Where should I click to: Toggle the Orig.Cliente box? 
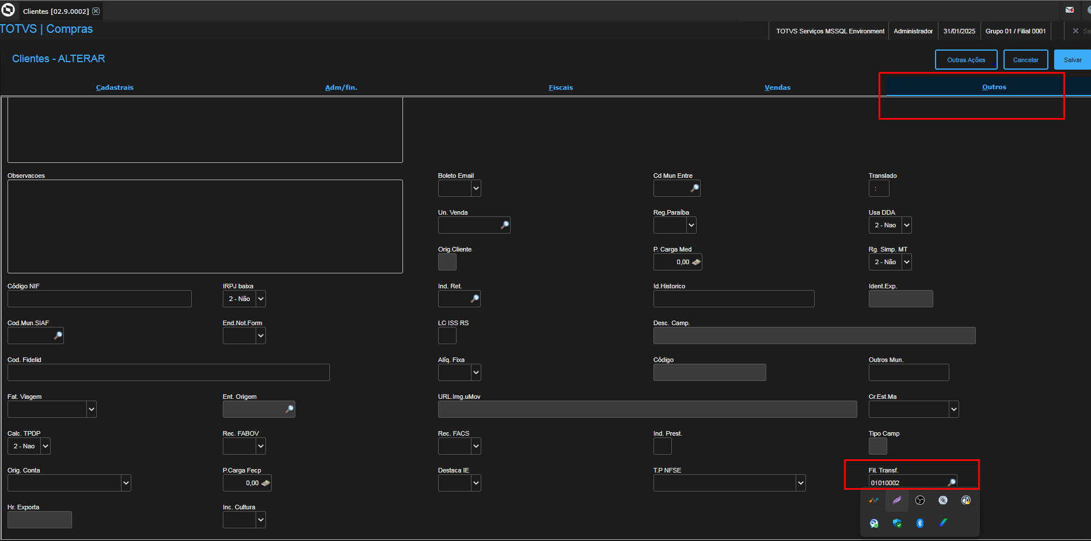point(447,262)
